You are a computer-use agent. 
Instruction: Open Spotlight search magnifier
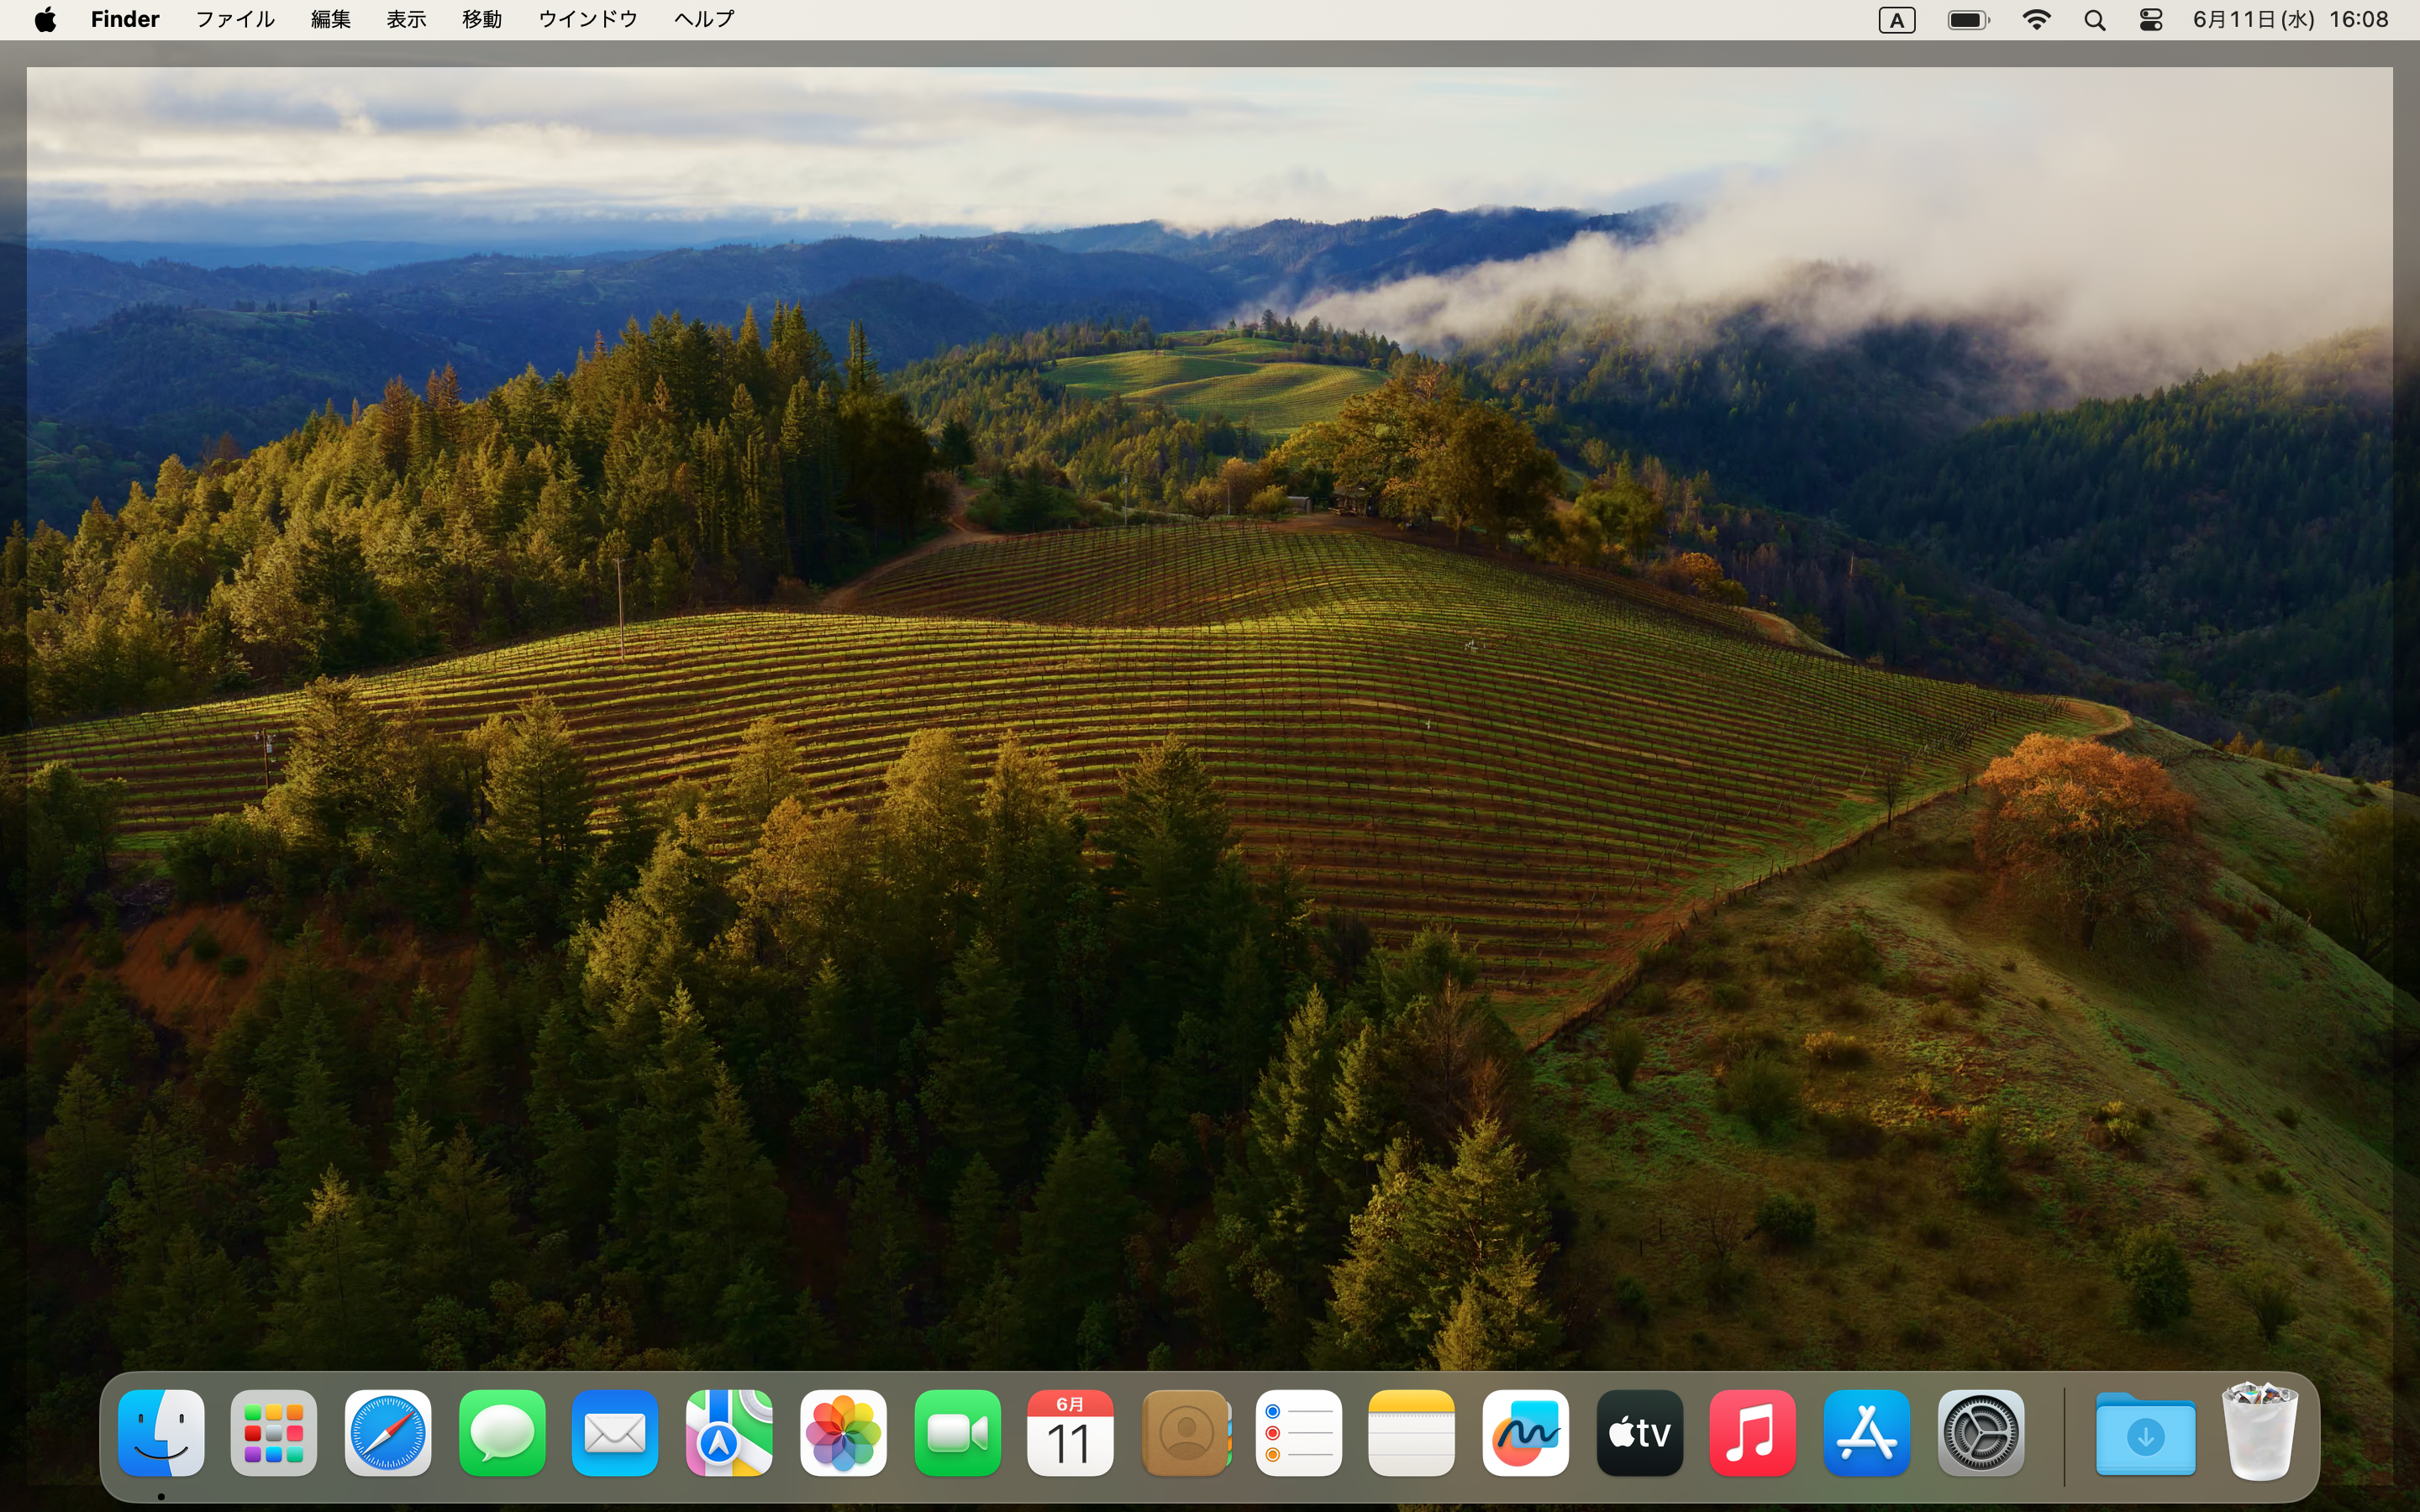point(2095,20)
